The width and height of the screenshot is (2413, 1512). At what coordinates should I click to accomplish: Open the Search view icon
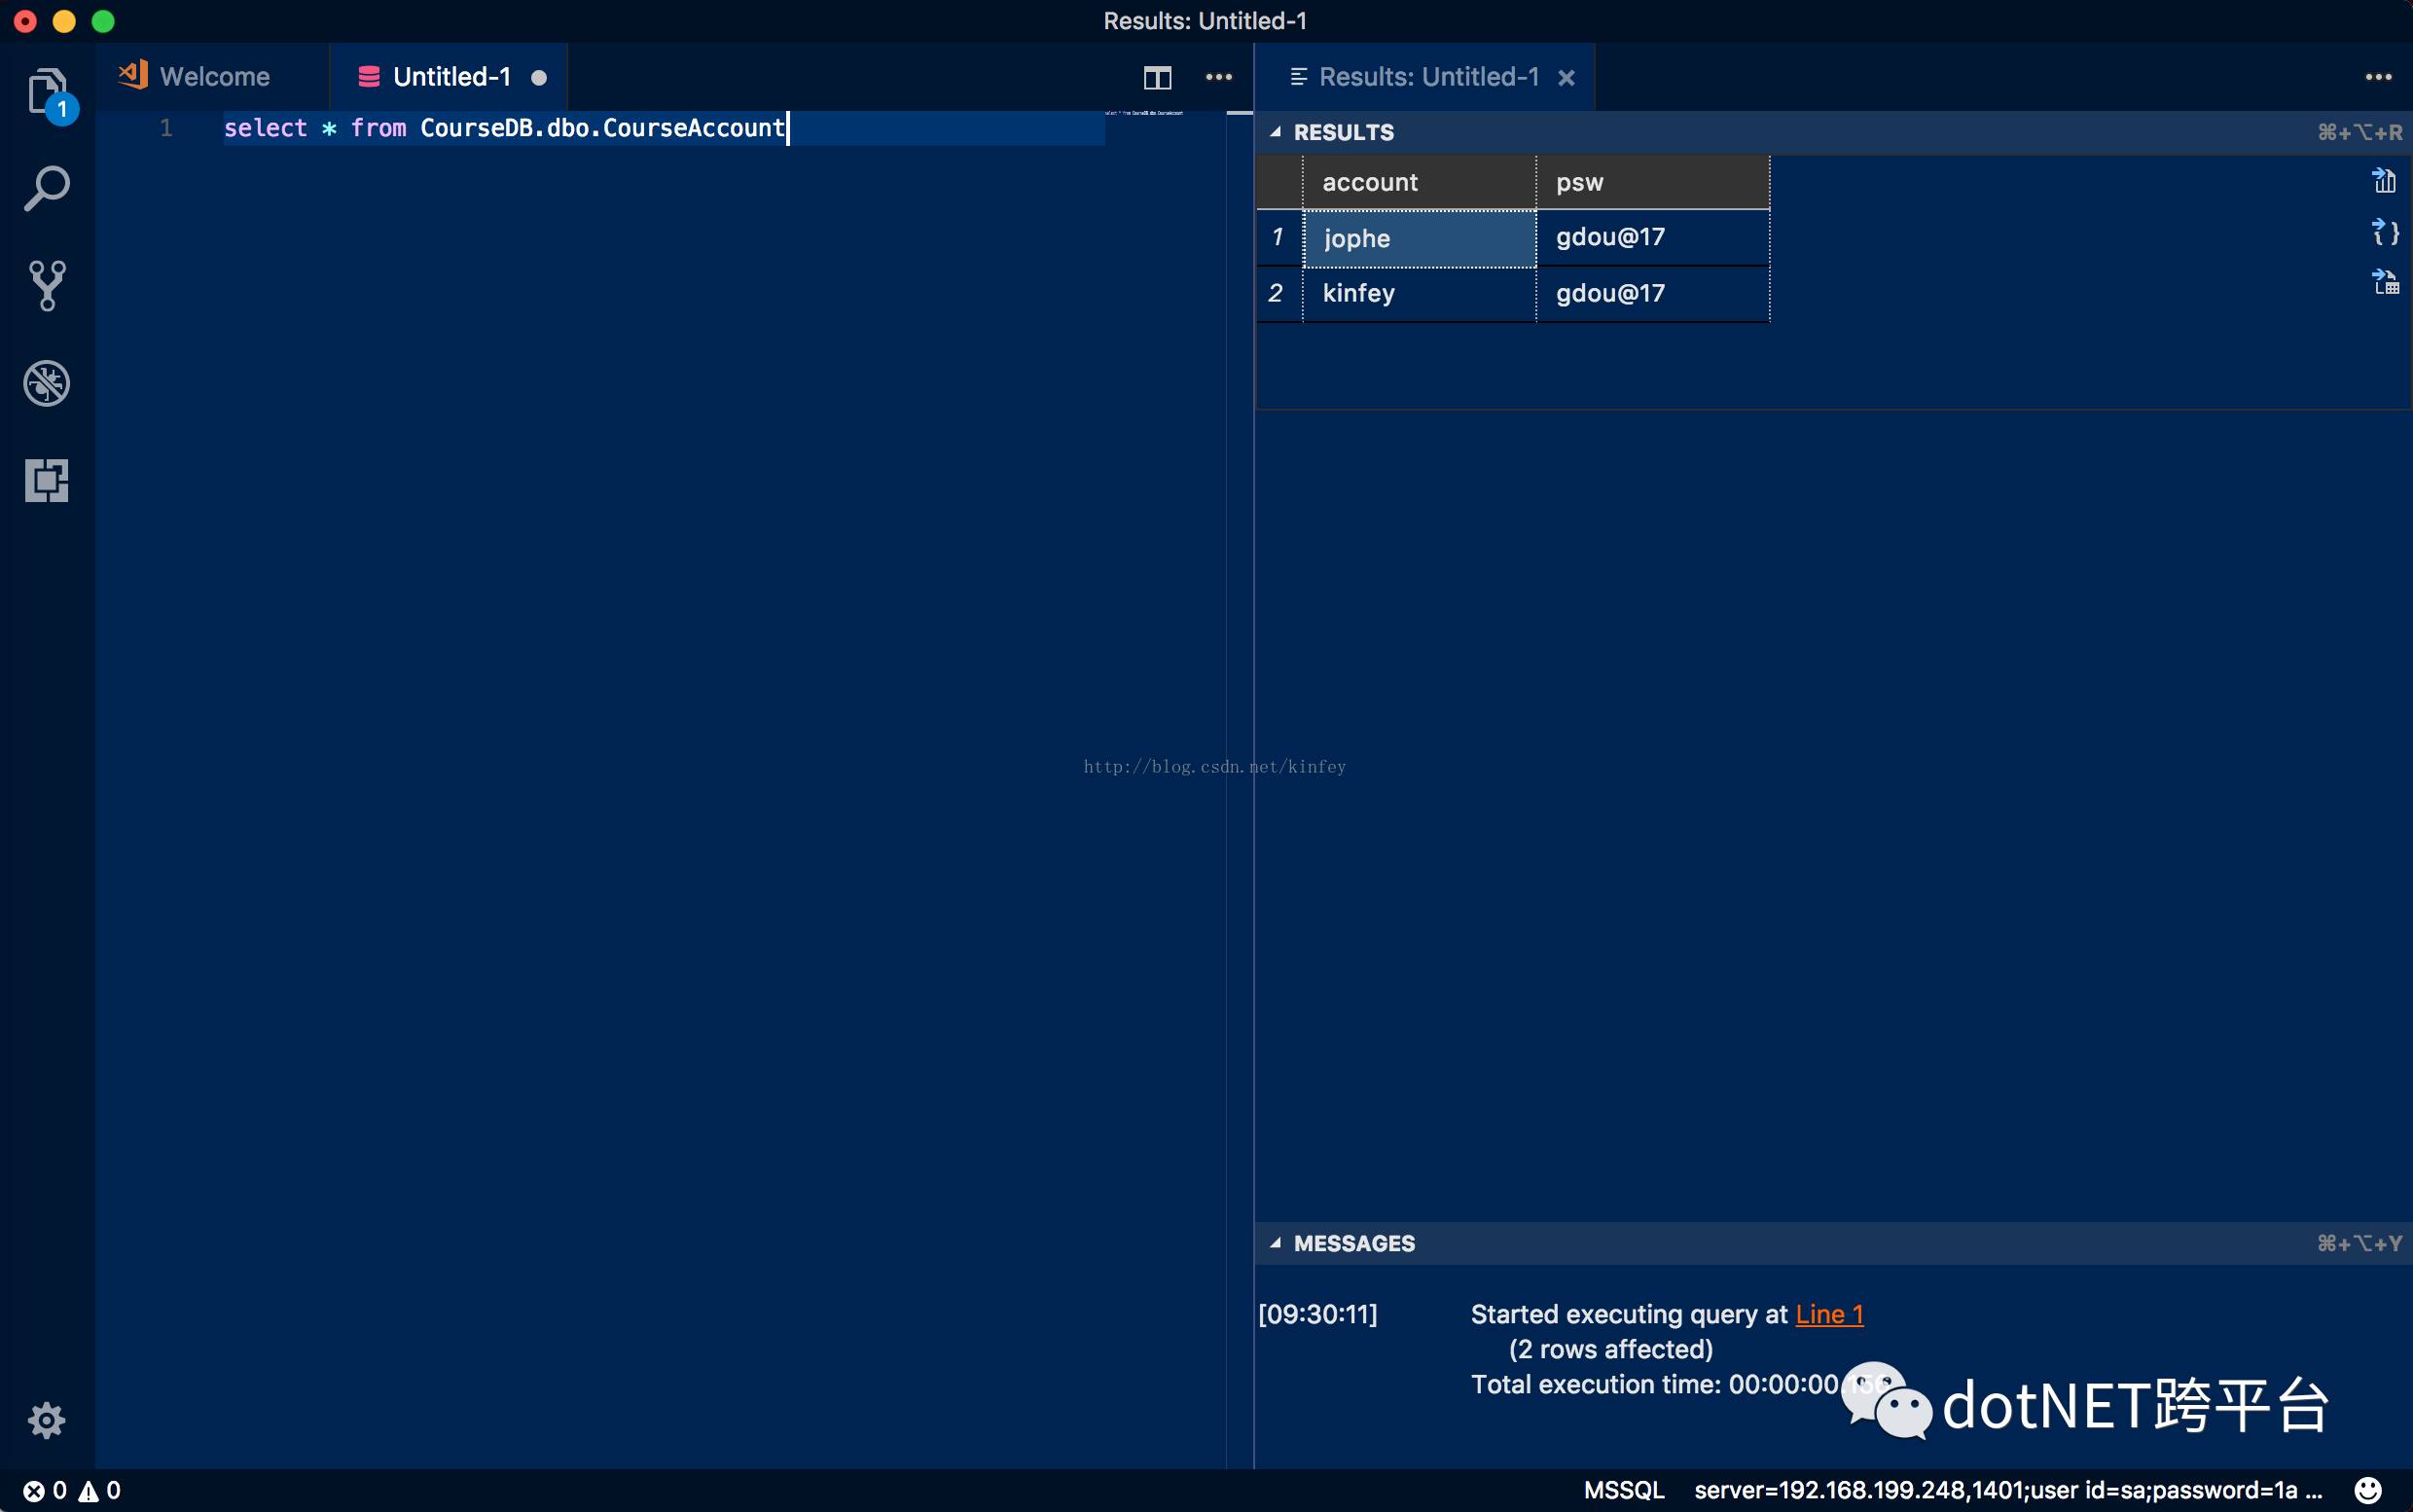pyautogui.click(x=46, y=189)
